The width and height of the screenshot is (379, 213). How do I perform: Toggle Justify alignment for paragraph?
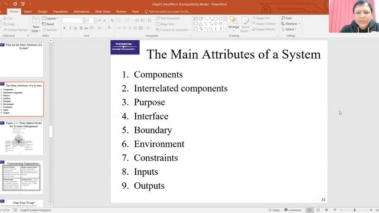[136, 28]
